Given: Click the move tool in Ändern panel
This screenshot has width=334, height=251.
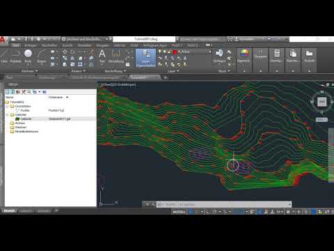Looking at the screenshot, I should point(65,52).
